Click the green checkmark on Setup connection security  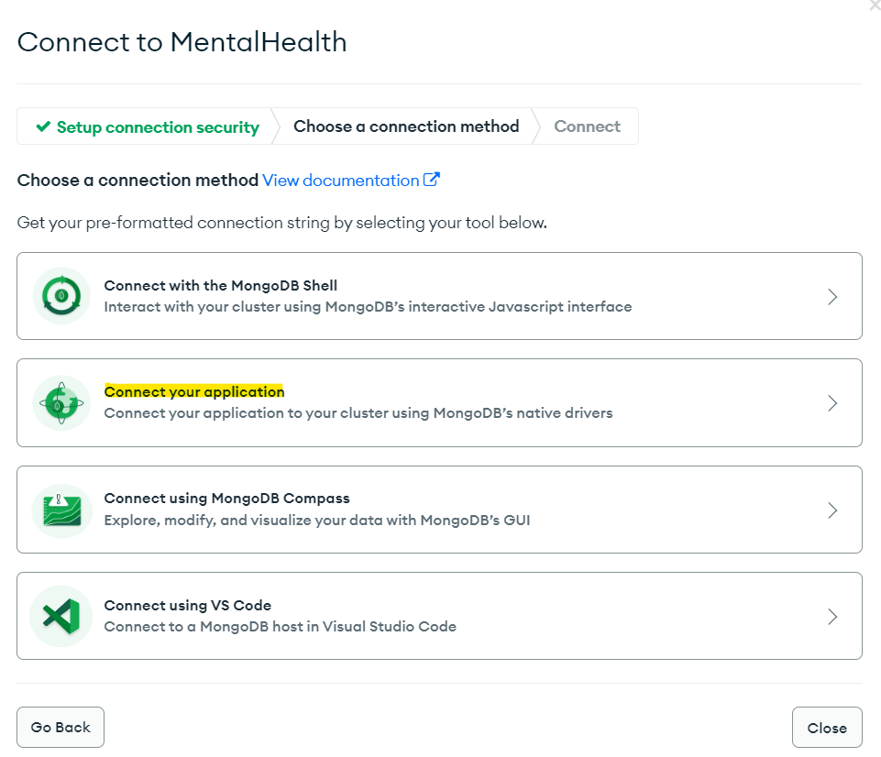pyautogui.click(x=42, y=126)
